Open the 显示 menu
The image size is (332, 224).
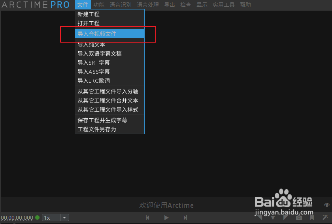(202, 5)
